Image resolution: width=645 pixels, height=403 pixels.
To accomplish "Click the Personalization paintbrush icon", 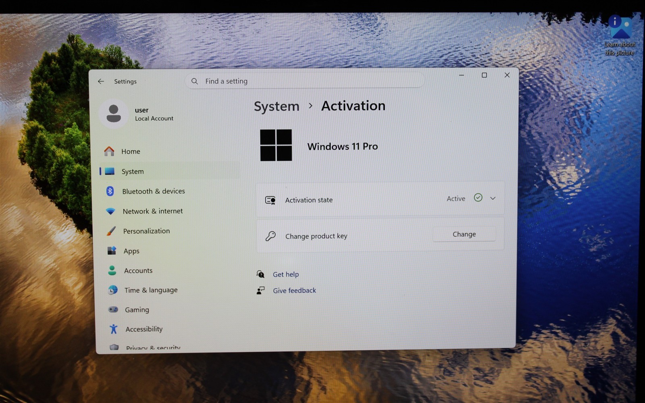I will (111, 231).
